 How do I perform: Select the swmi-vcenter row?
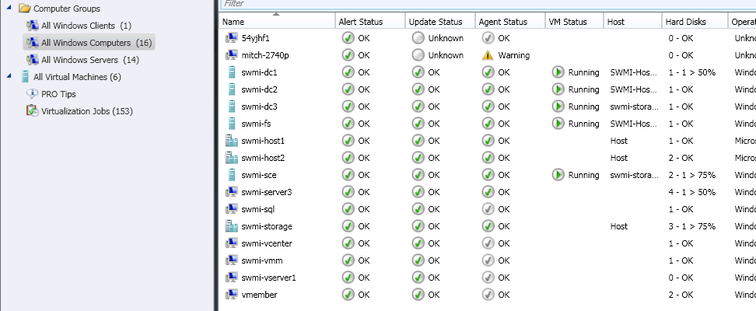pyautogui.click(x=267, y=243)
